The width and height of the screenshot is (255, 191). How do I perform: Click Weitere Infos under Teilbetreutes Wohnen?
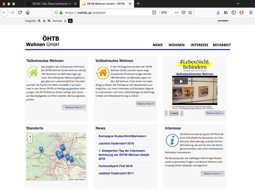click(x=74, y=108)
